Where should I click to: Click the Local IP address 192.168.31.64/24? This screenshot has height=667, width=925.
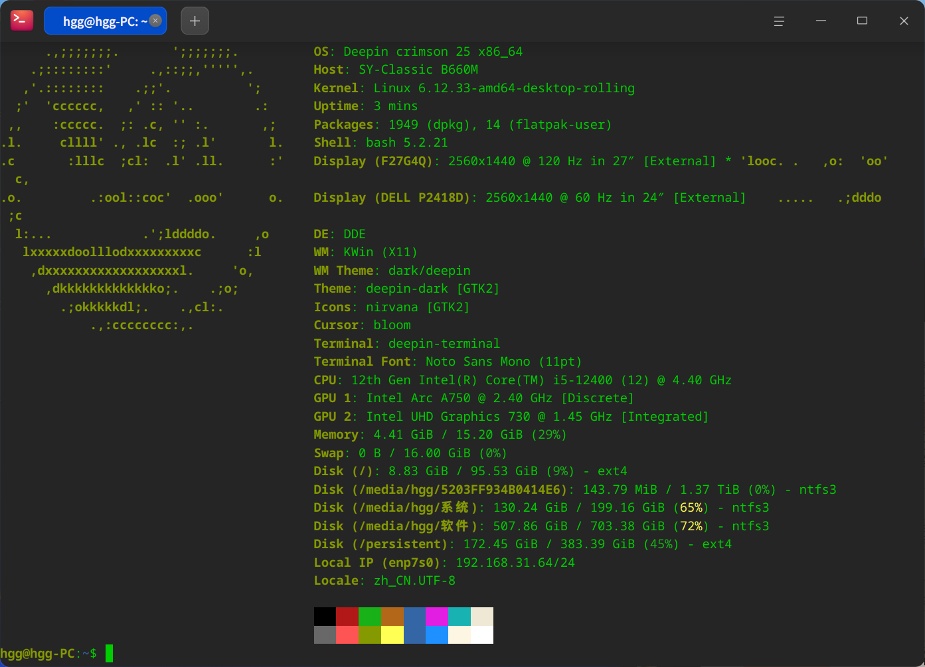515,563
